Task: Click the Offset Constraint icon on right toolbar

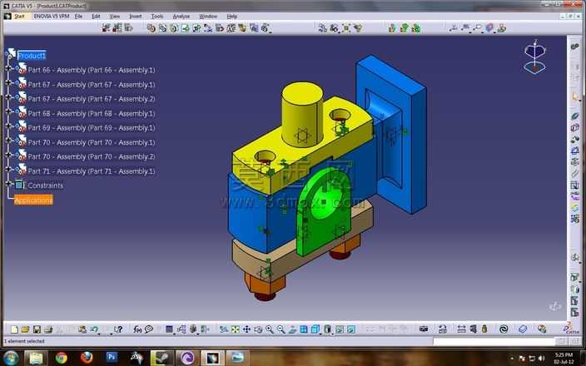Action: (x=575, y=139)
